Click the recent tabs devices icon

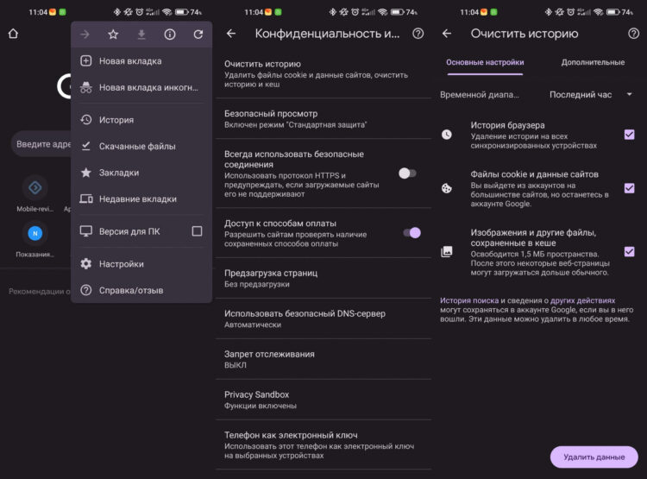85,199
